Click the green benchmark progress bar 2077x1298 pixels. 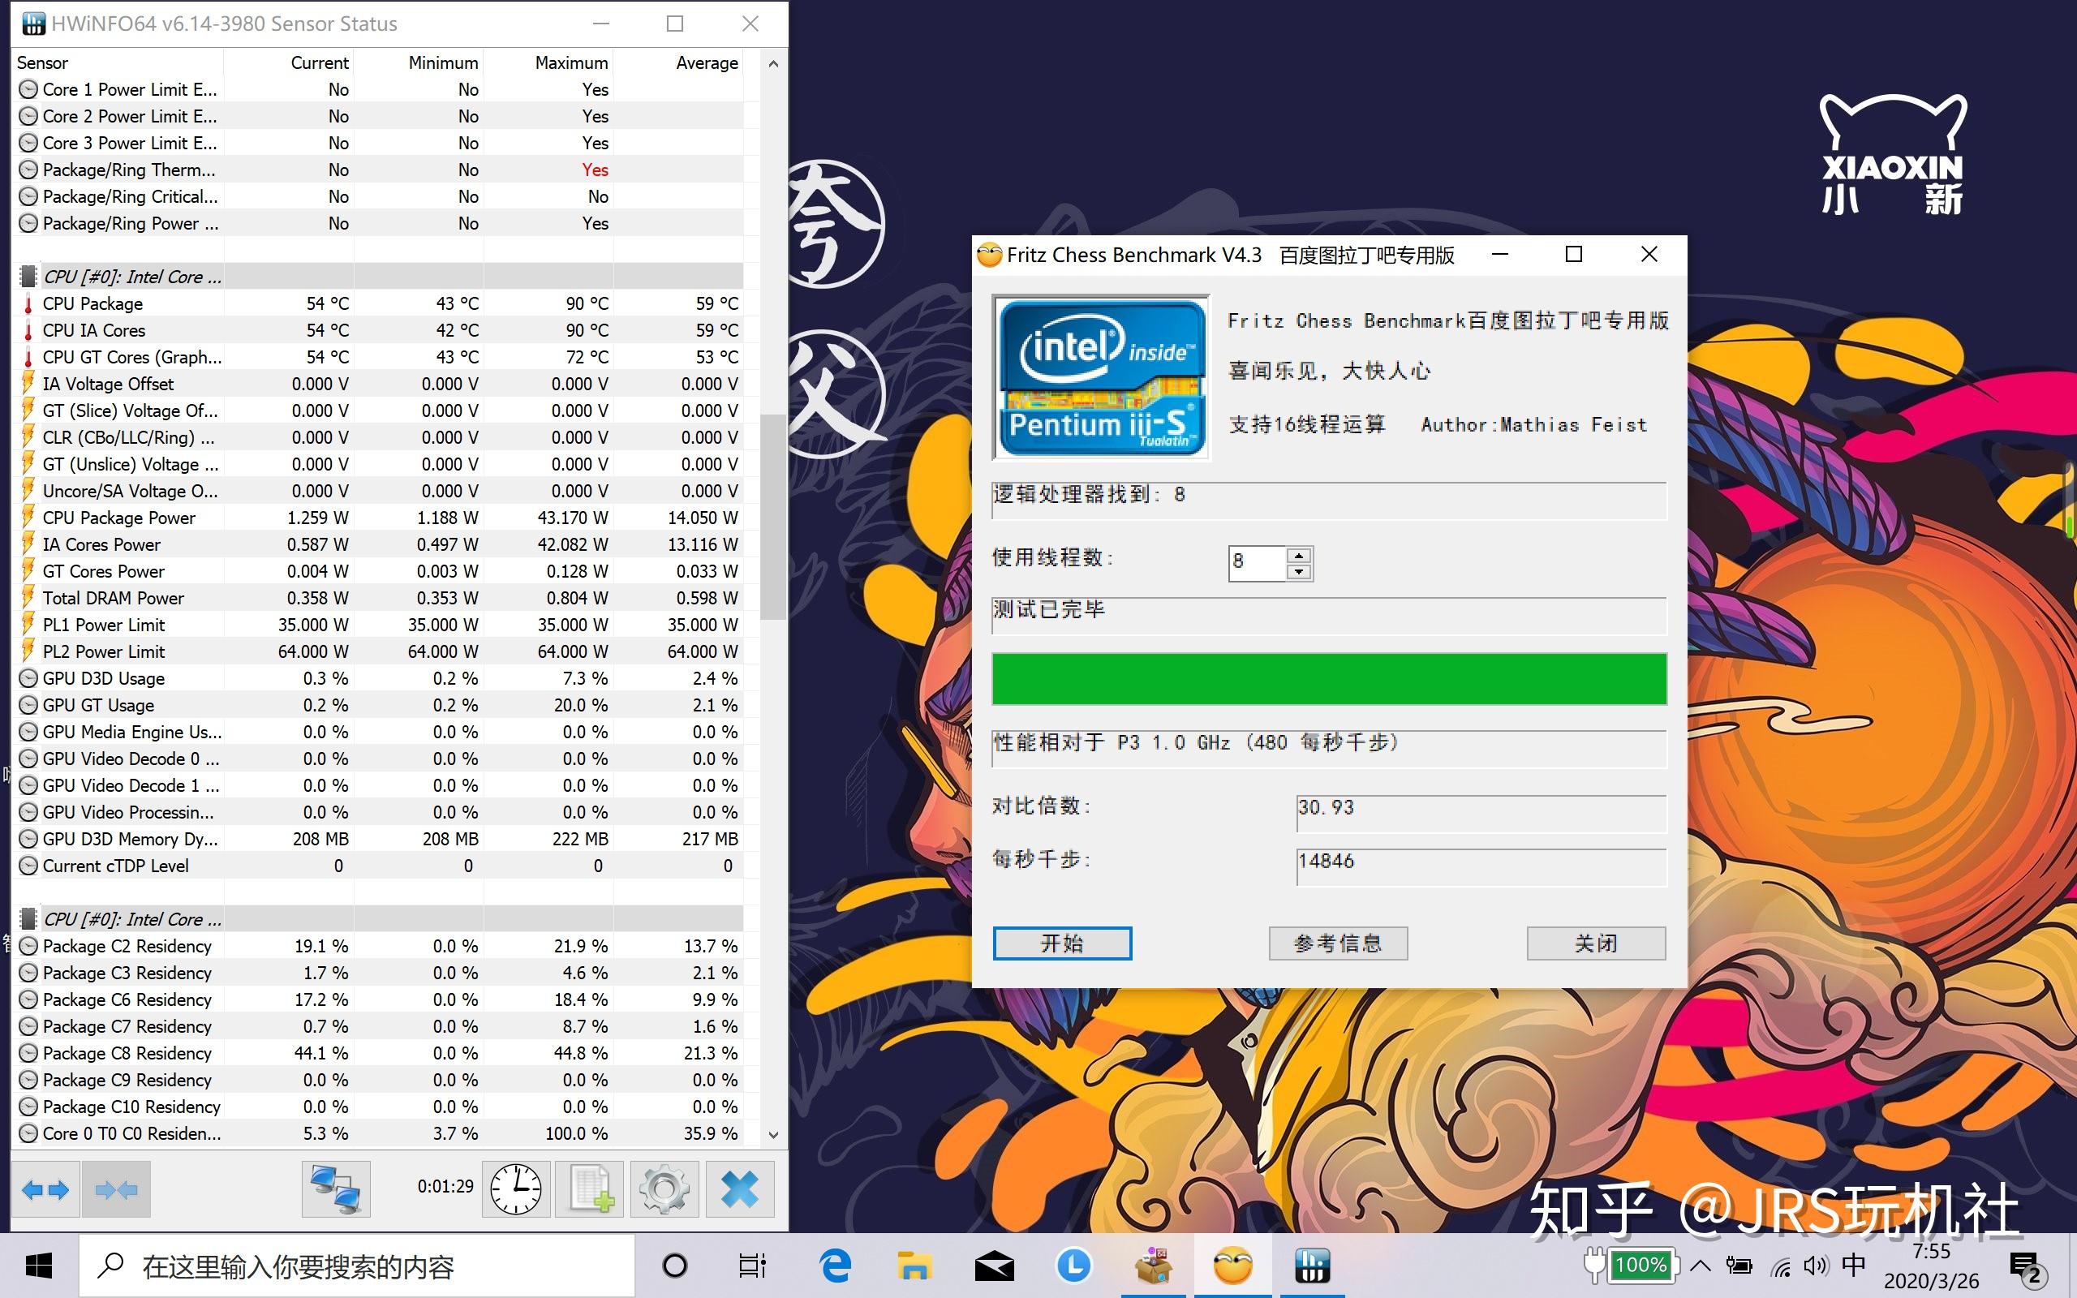click(x=1329, y=679)
